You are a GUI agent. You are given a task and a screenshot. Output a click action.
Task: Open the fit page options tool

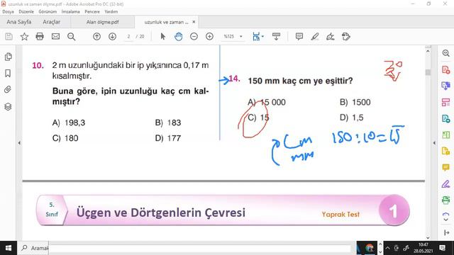256,36
